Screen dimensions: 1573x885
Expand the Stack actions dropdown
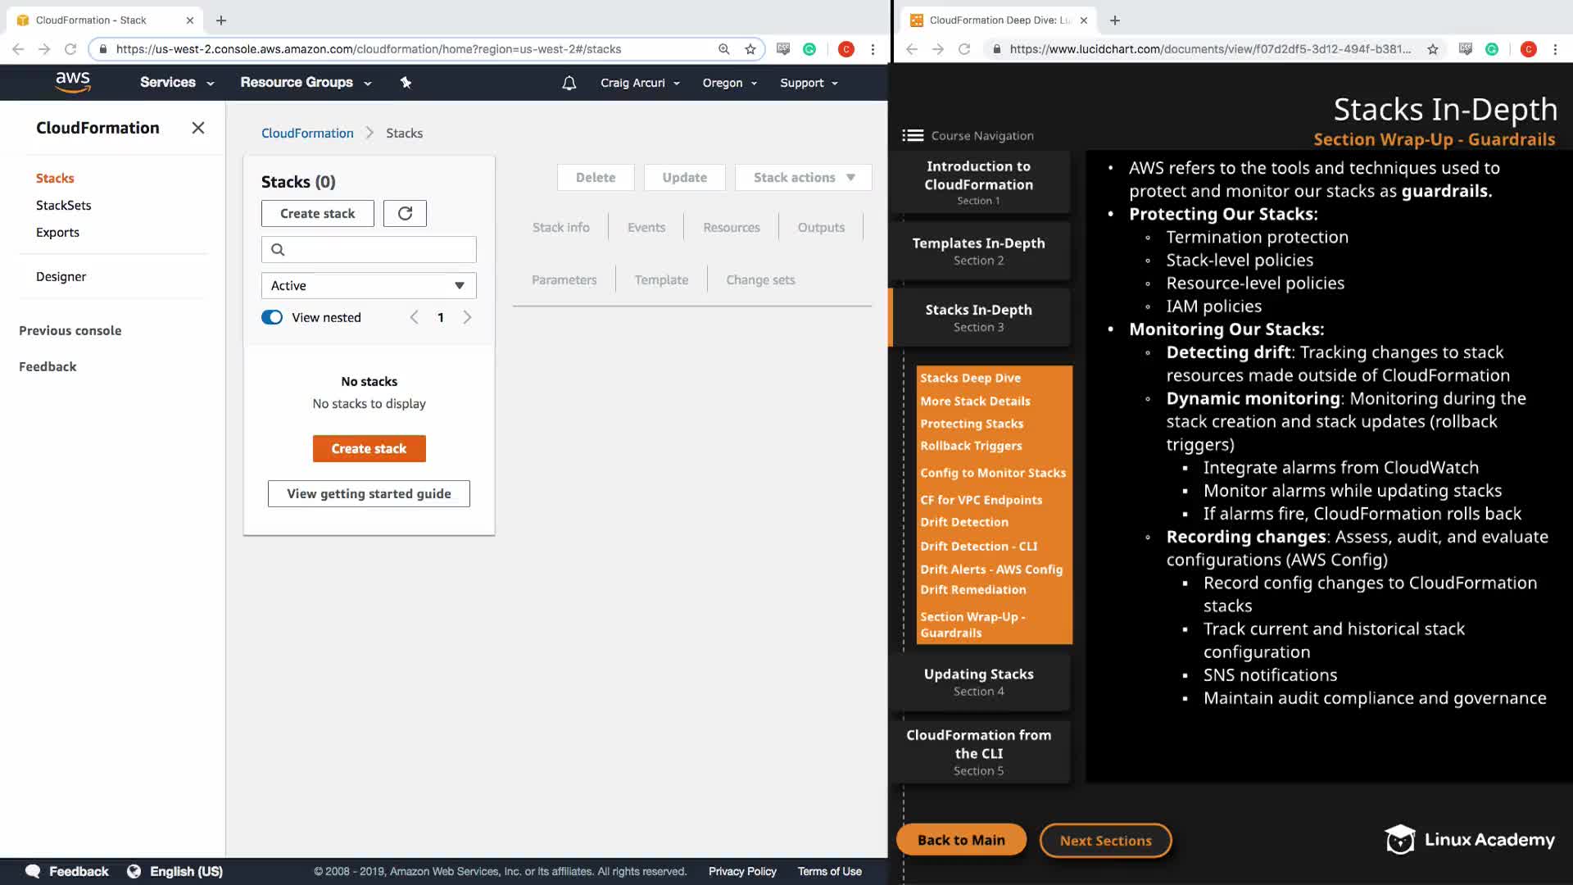pos(803,177)
